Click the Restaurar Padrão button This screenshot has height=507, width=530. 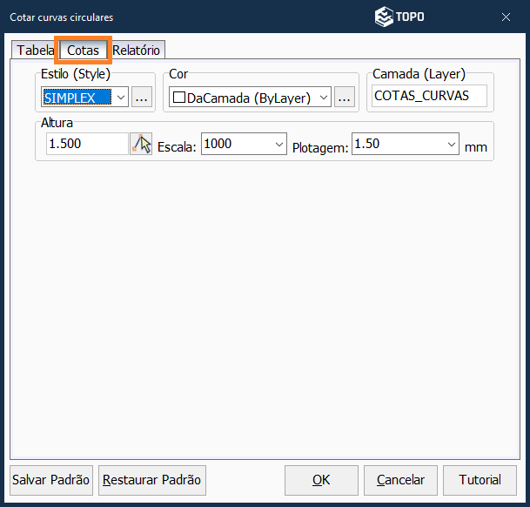coord(151,480)
